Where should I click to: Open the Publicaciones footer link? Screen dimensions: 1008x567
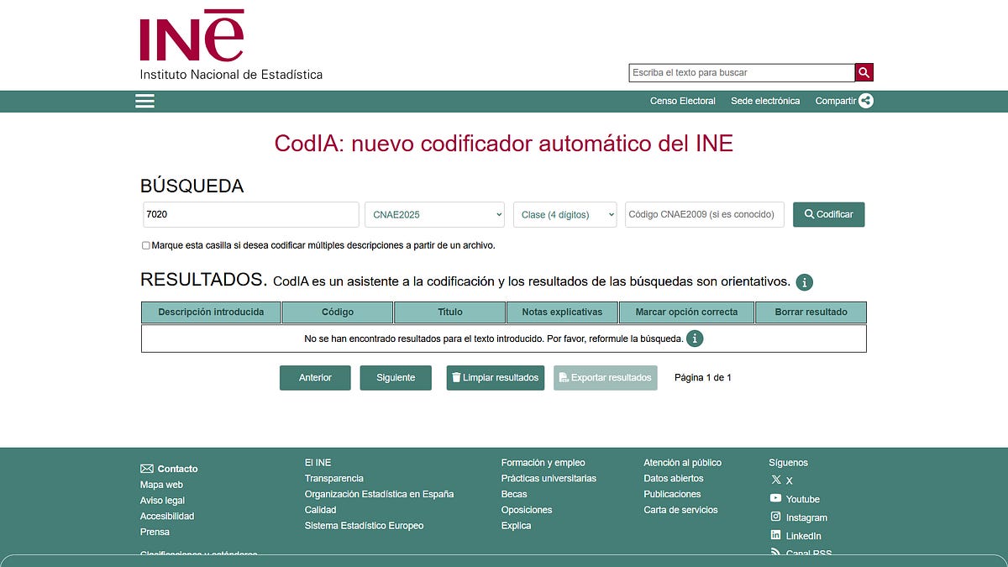(672, 494)
